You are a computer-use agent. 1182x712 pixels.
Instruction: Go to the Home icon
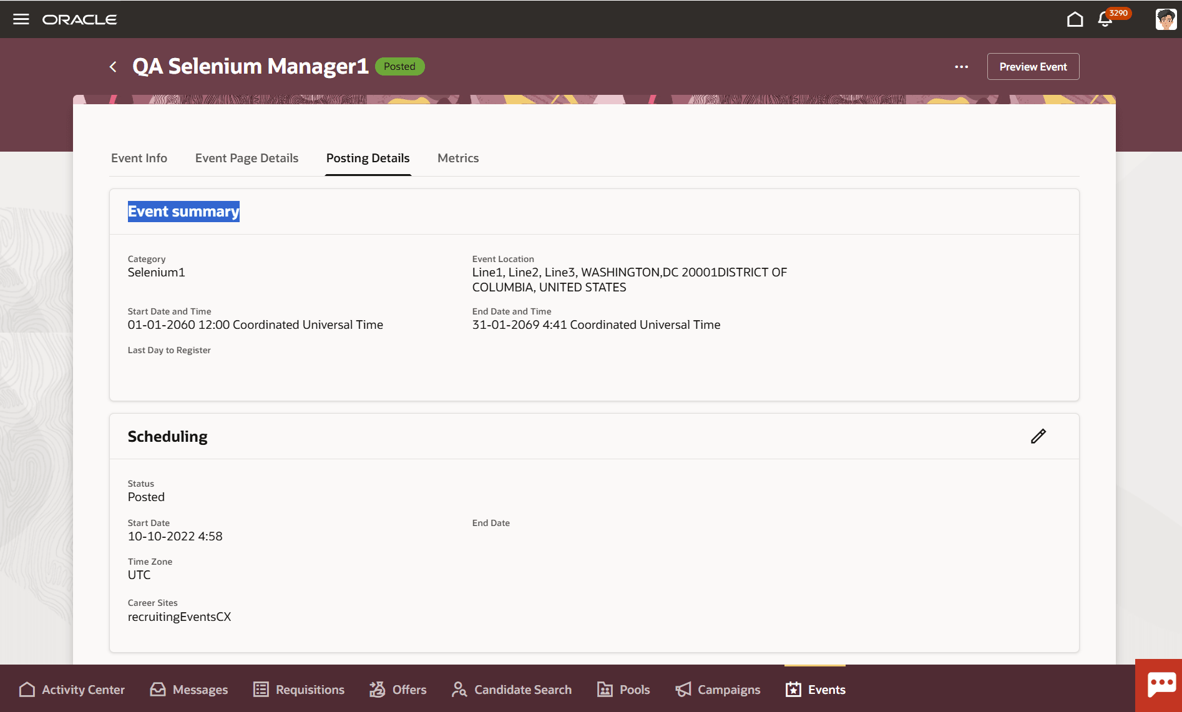tap(1075, 19)
